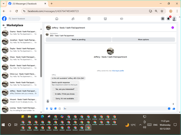Open the account profile menu
Screen dimensions: 181x135
coord(174,19)
